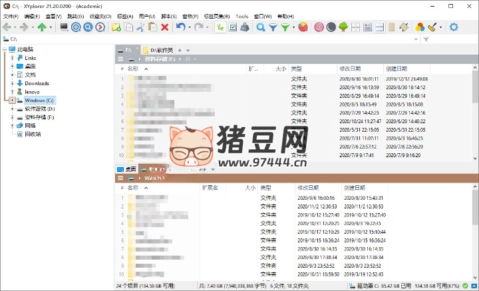Click the green tree icon in toolbar
The height and width of the screenshot is (291, 479).
[343, 27]
